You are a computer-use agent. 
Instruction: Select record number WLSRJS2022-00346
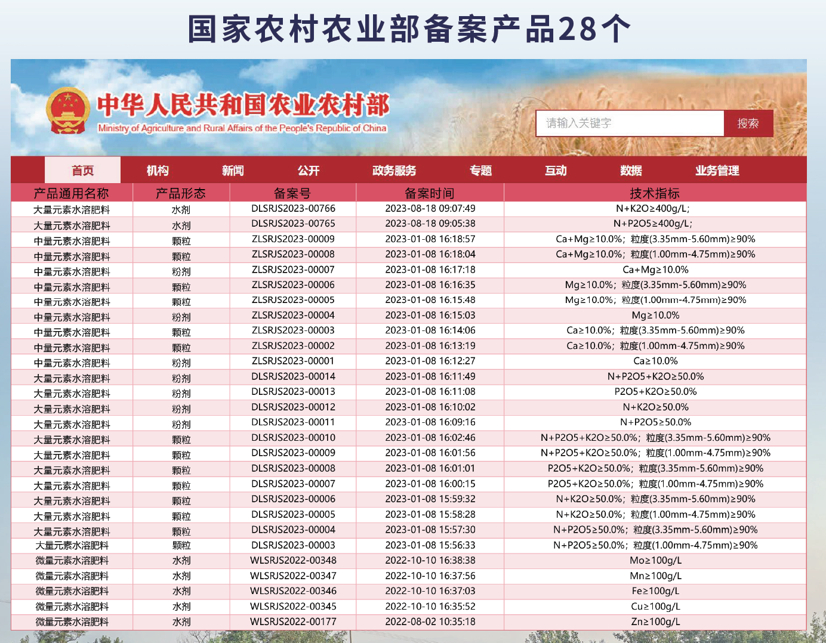point(293,591)
